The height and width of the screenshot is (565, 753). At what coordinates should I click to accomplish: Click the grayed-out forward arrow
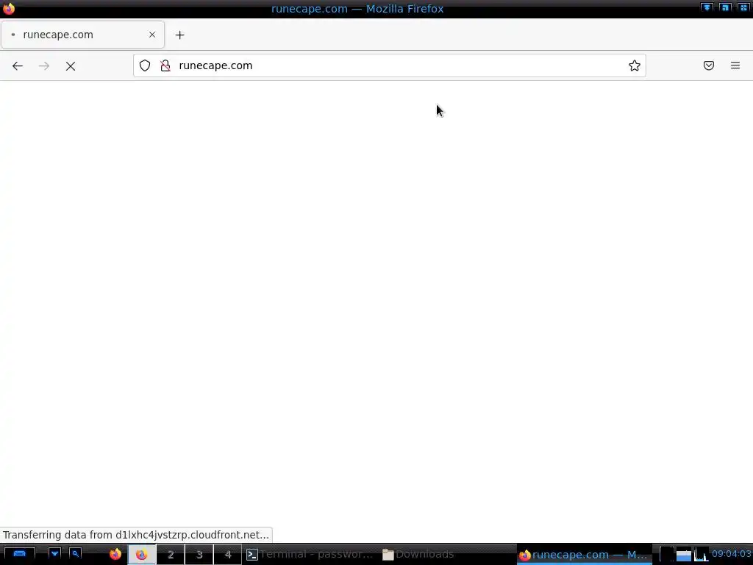tap(43, 65)
